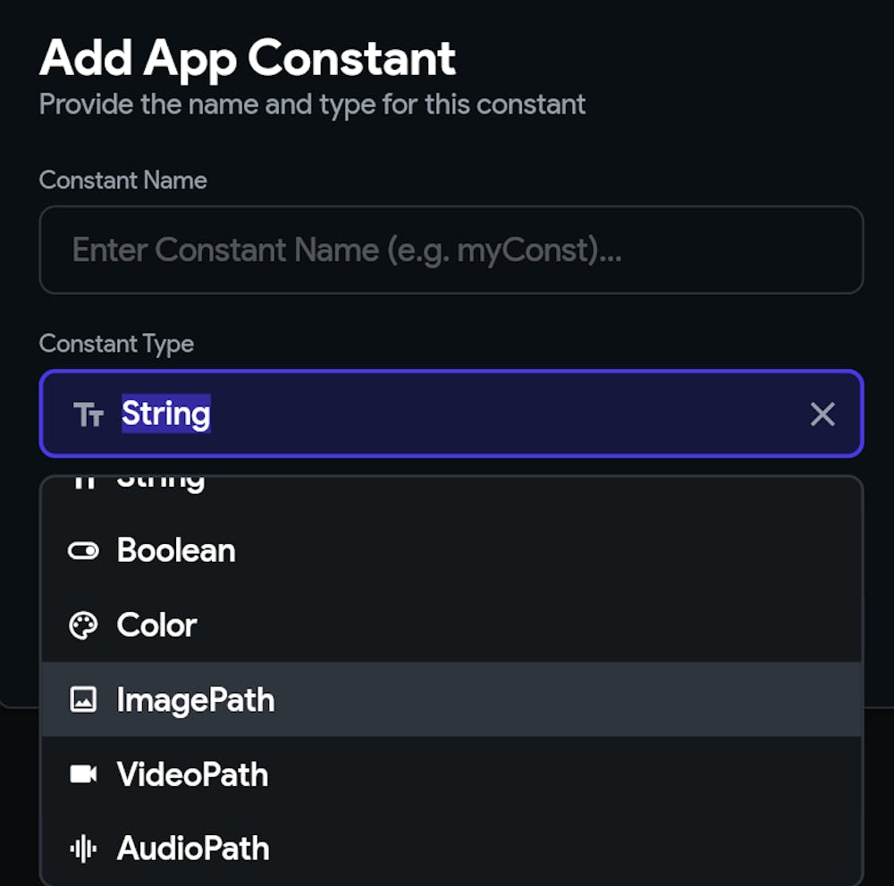Choose AudioPath as the constant type

point(193,848)
